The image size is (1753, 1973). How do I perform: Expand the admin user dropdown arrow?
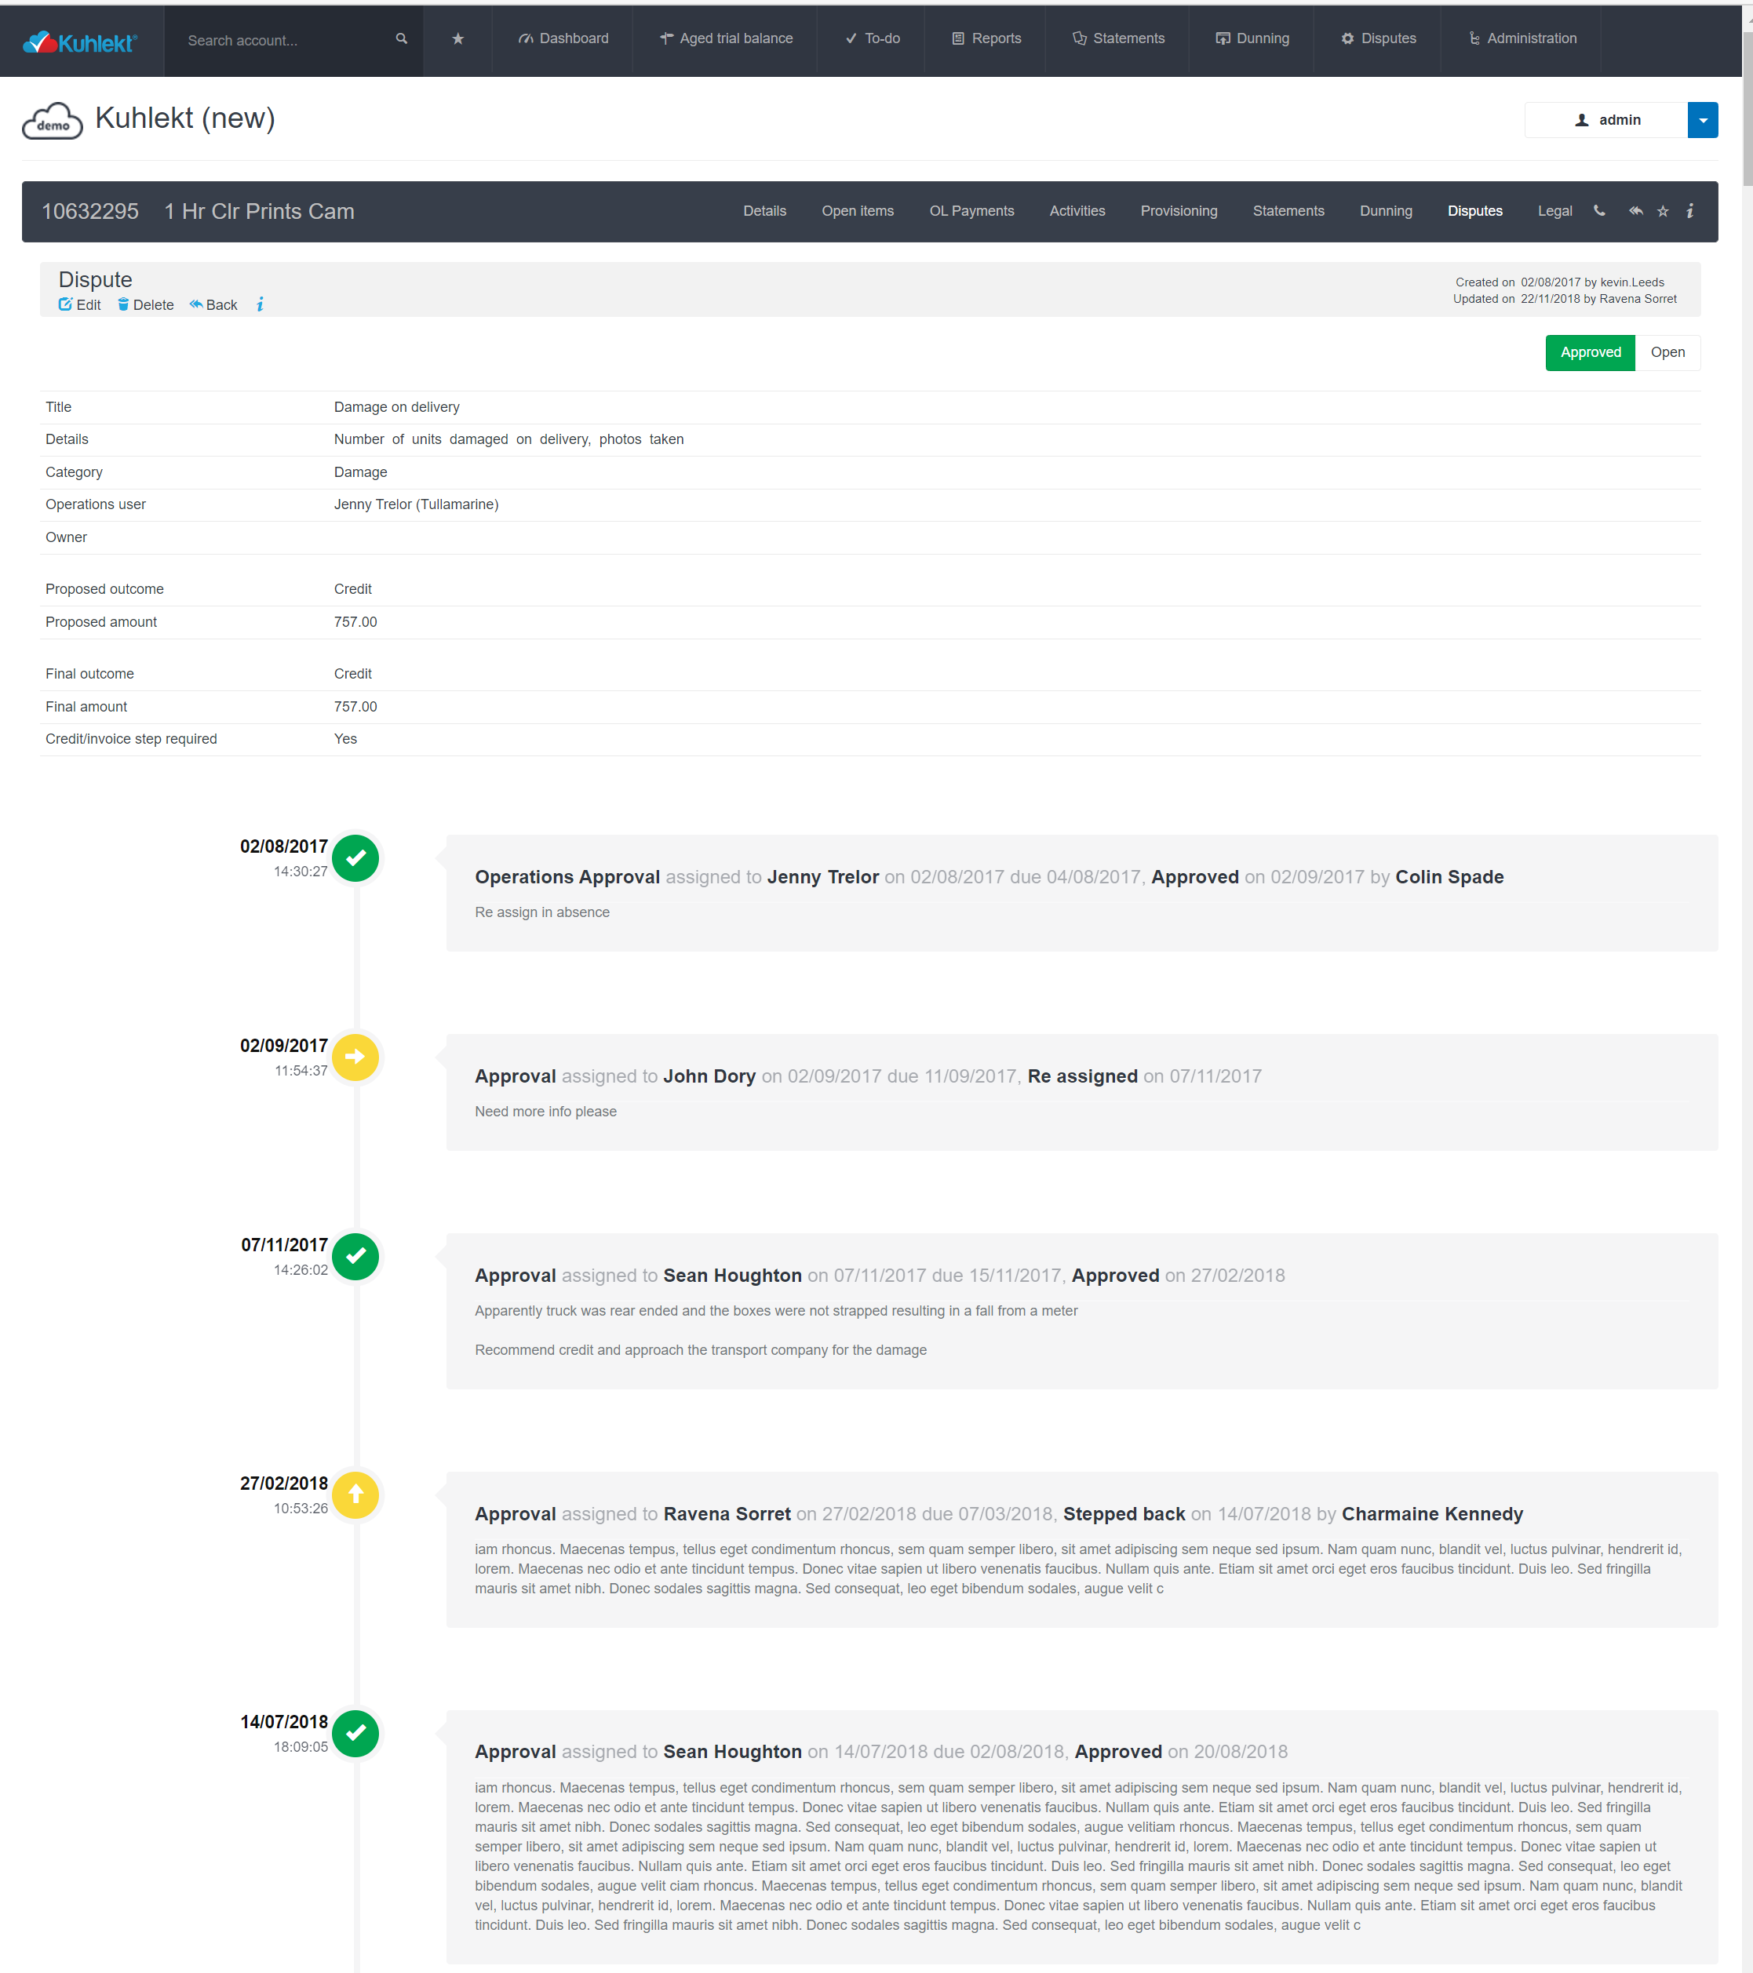[x=1702, y=121]
